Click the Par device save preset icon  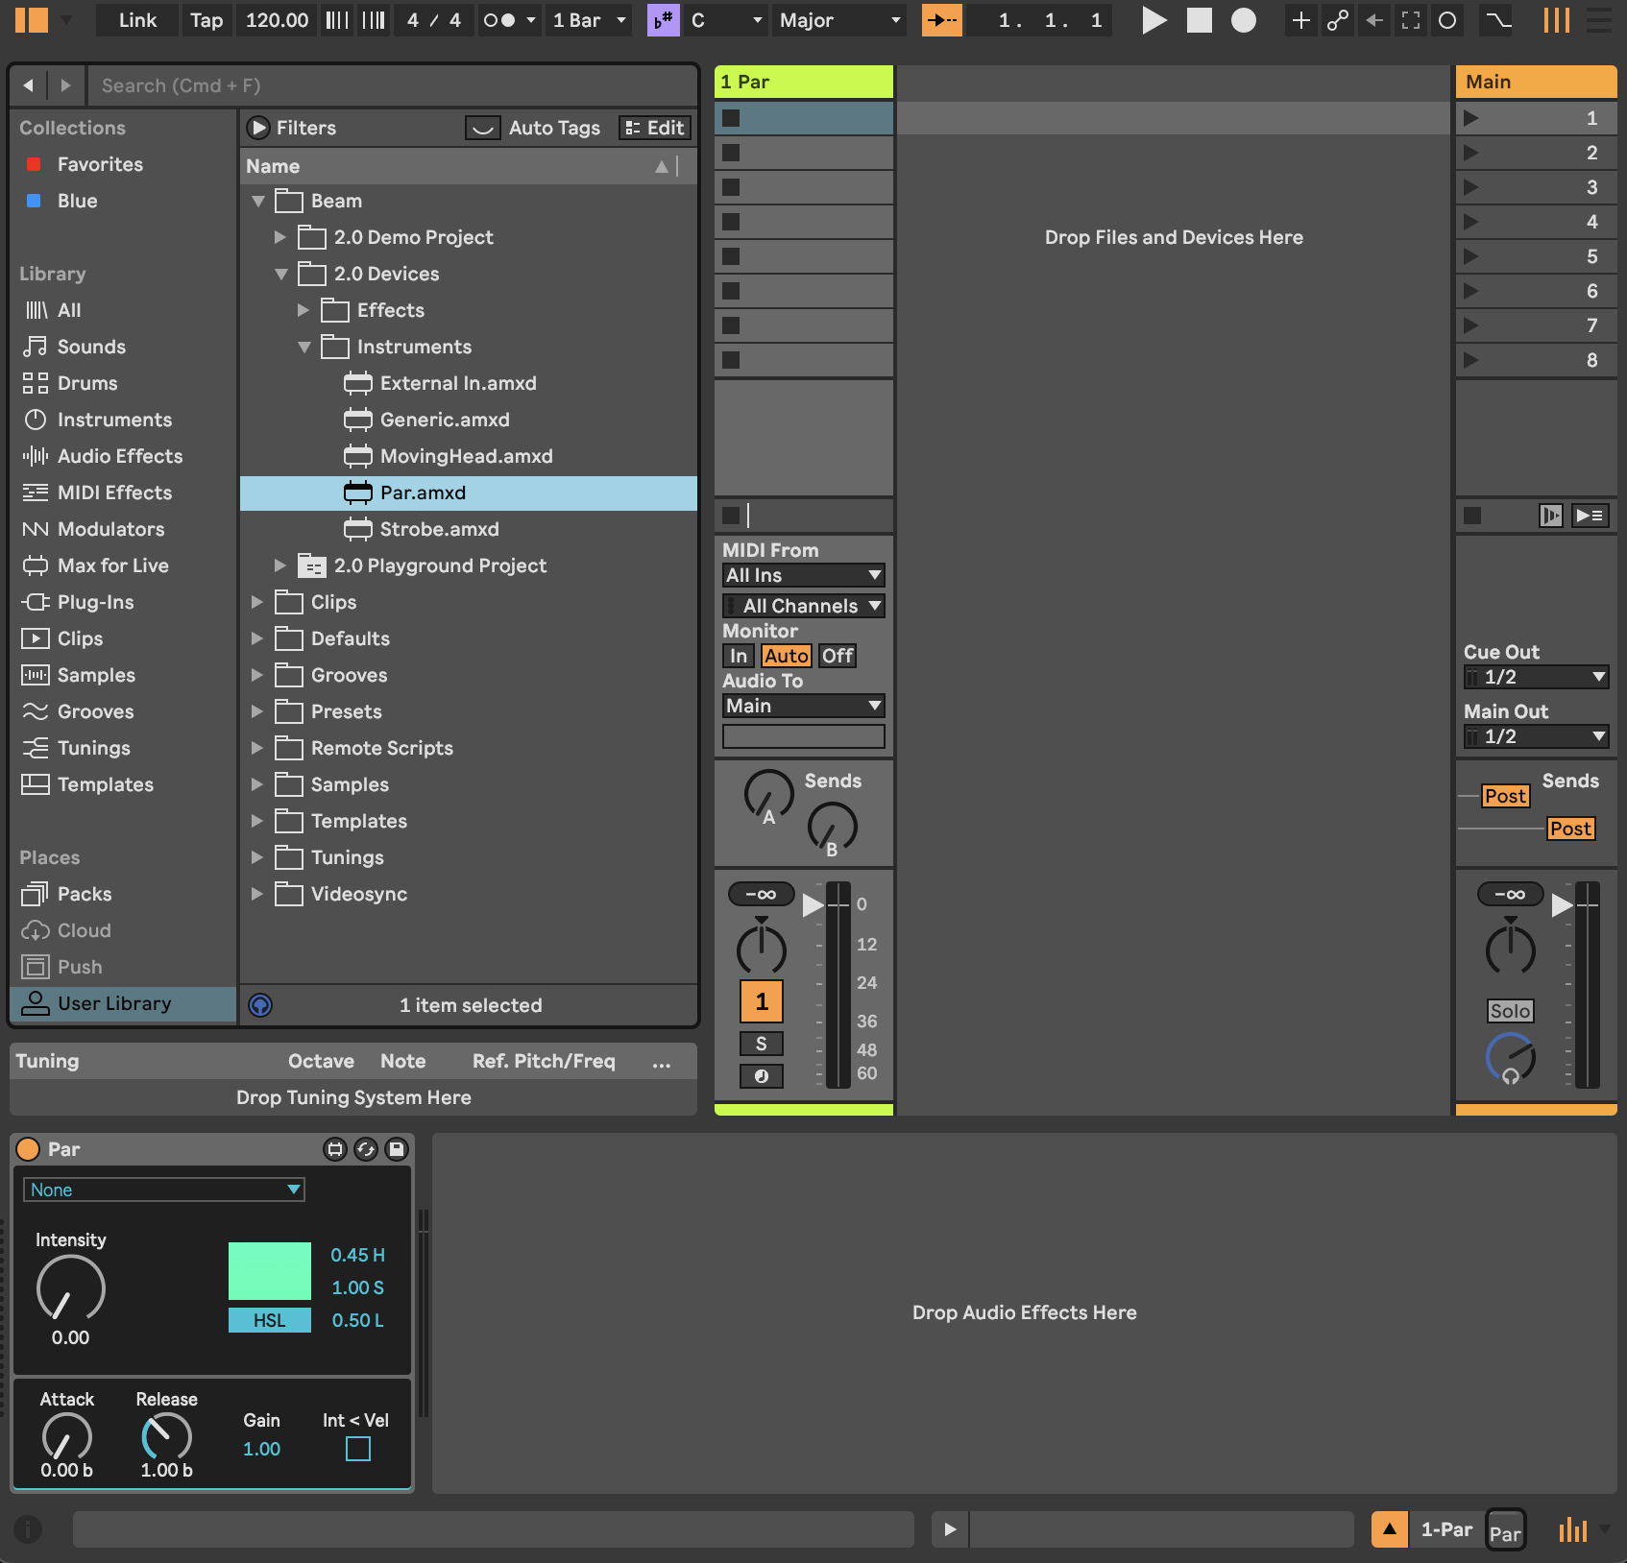[x=397, y=1149]
